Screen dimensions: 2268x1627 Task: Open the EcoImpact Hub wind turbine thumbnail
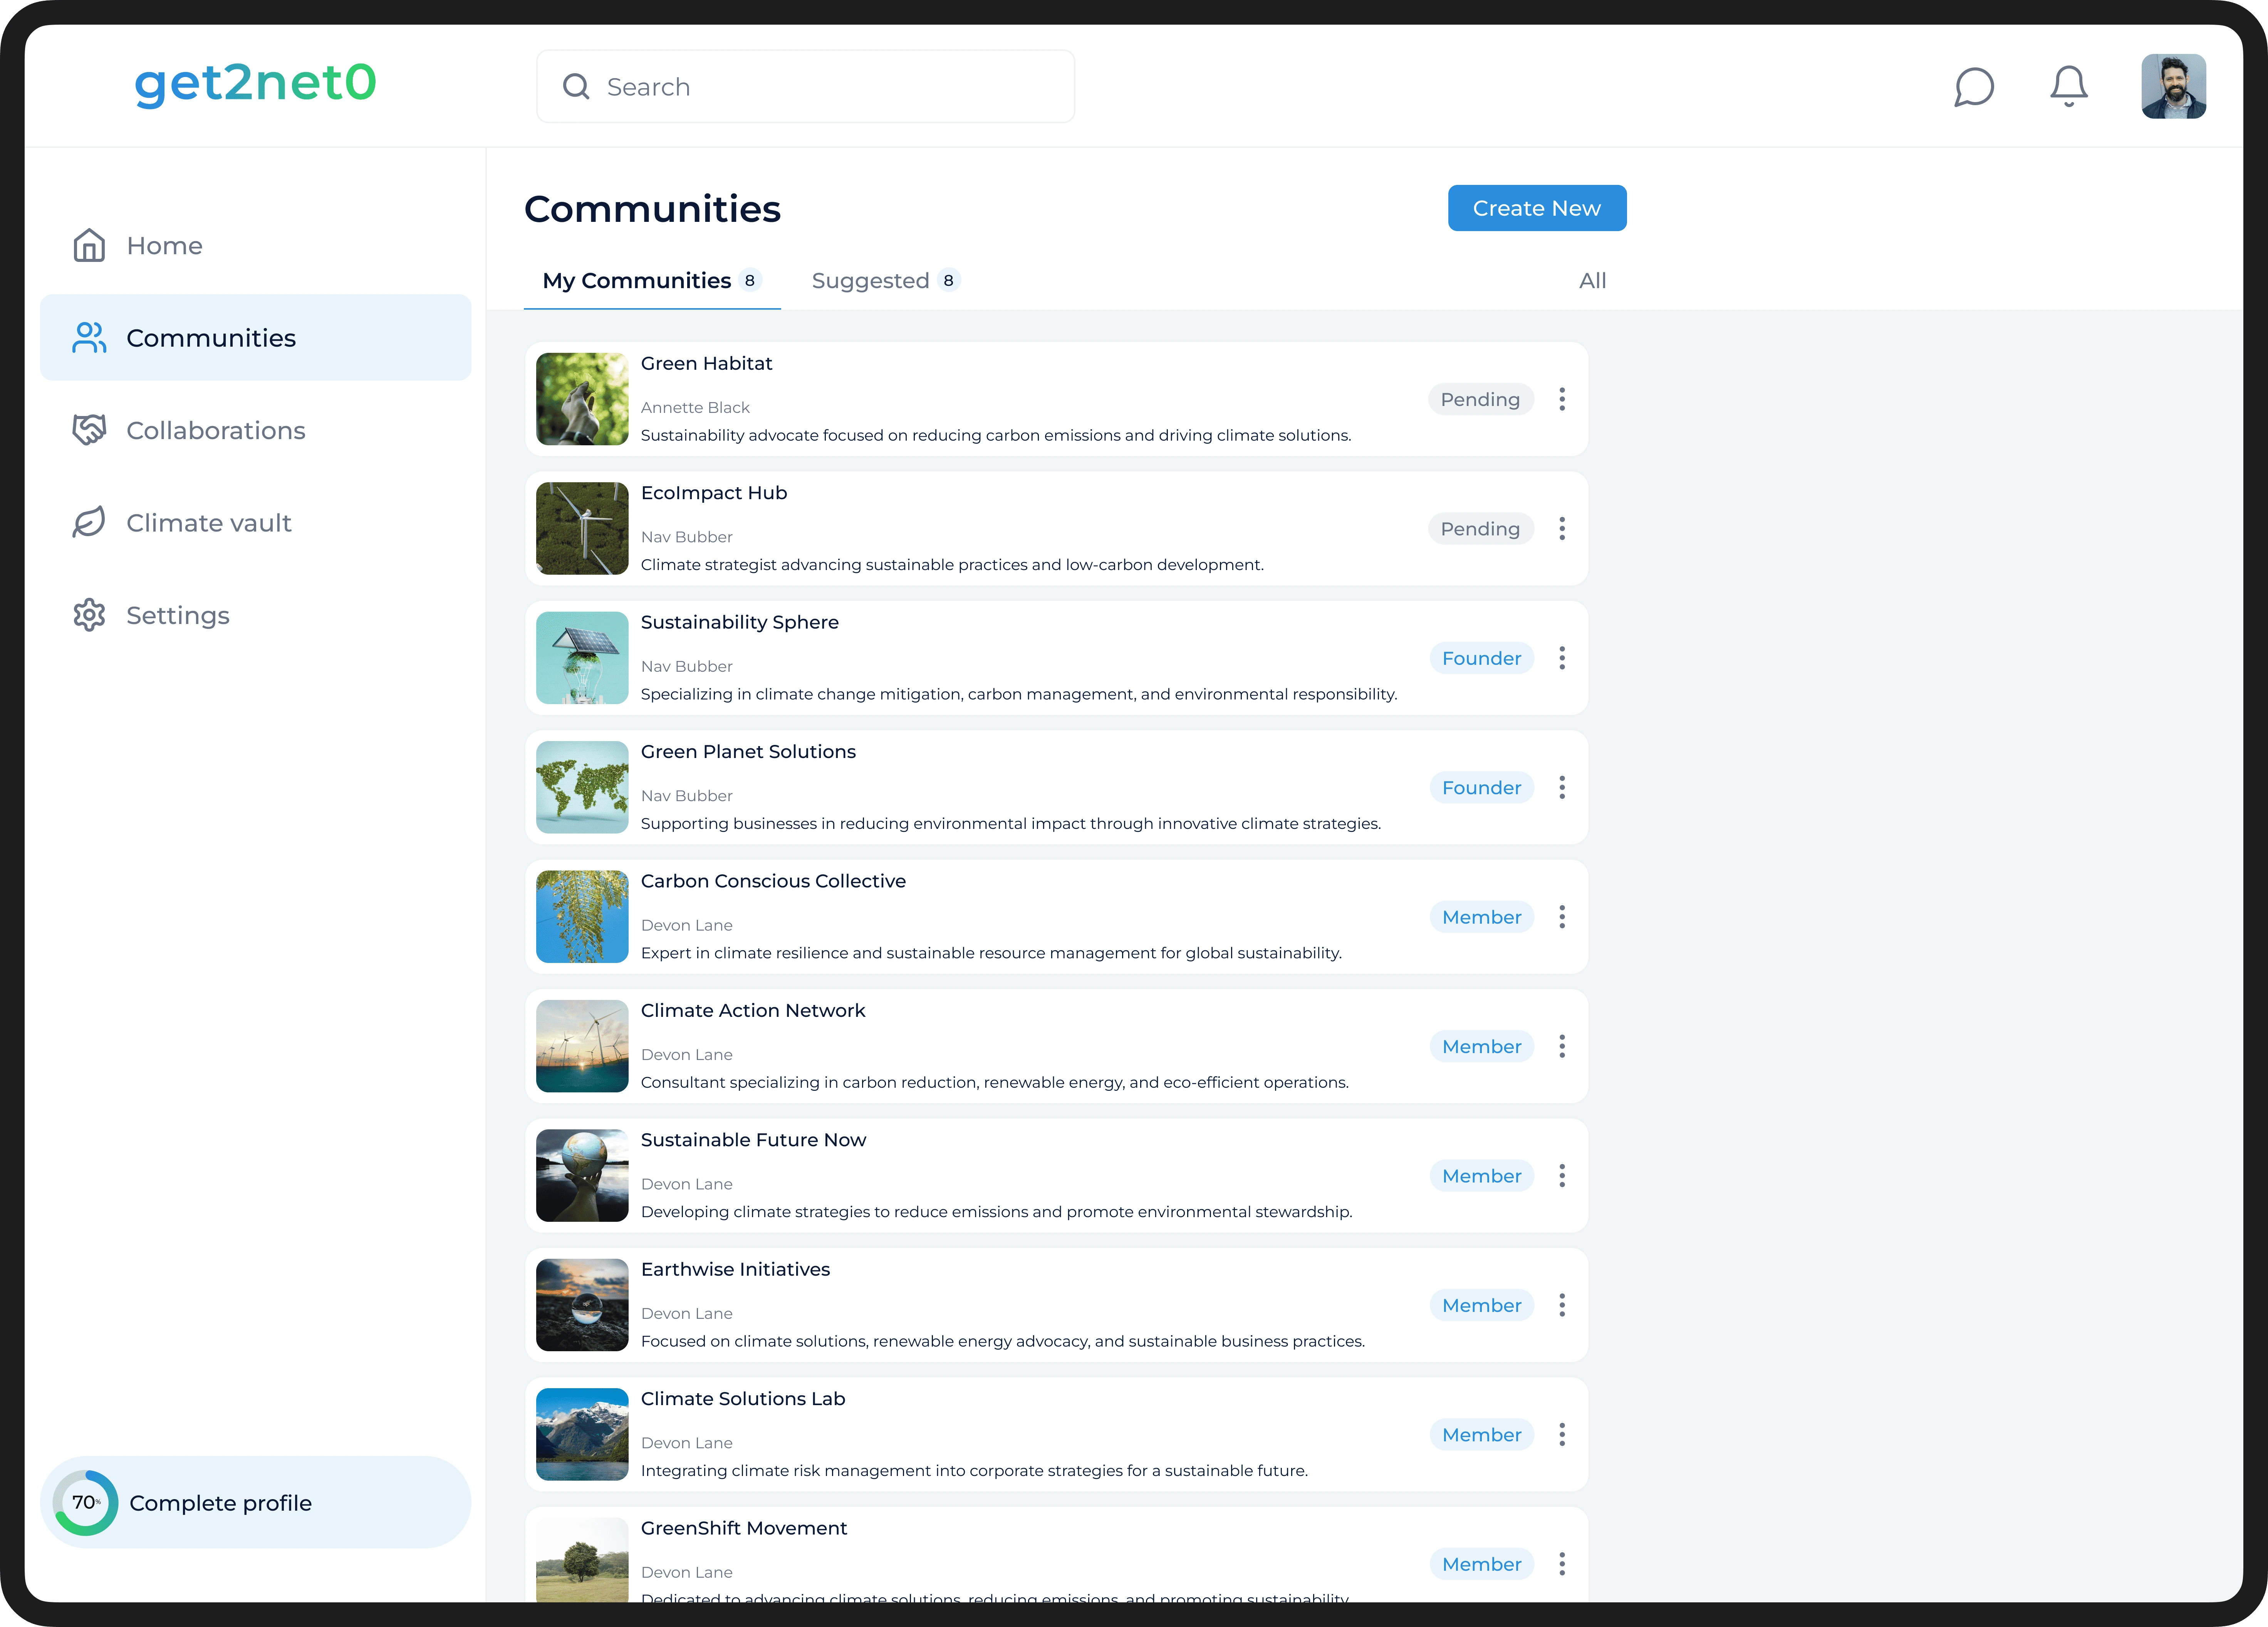(x=582, y=529)
